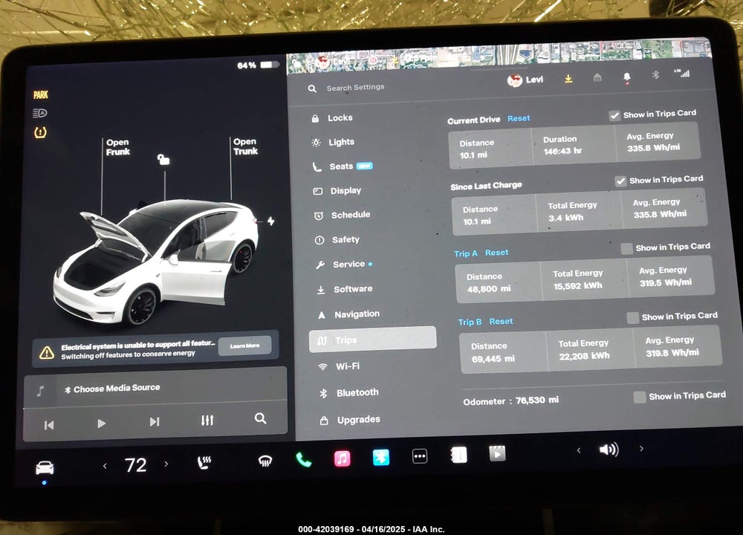Reset Trip A
743x535 pixels.
coord(496,253)
